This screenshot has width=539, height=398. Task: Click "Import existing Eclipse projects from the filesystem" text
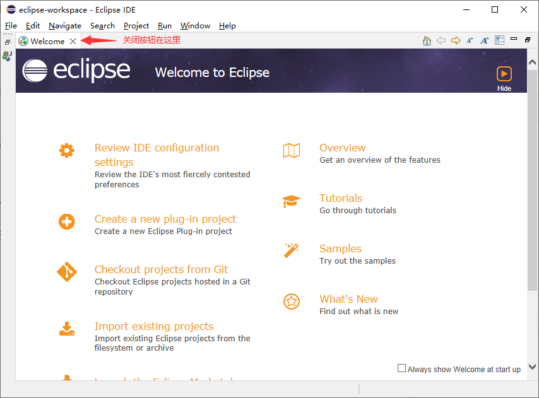click(x=172, y=343)
